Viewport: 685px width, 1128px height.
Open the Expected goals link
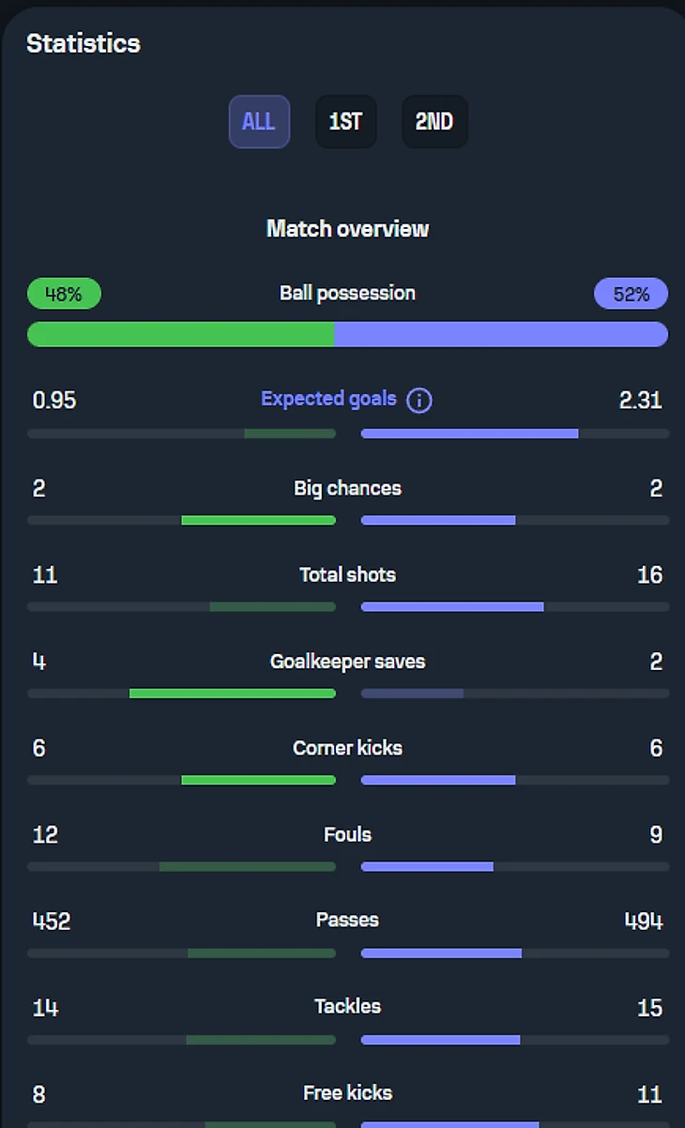[328, 399]
